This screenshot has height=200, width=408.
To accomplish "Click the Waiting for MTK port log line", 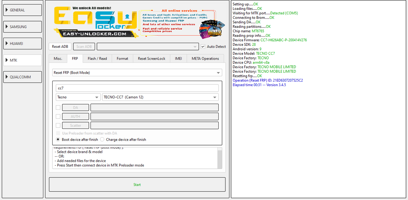I will tap(265, 13).
